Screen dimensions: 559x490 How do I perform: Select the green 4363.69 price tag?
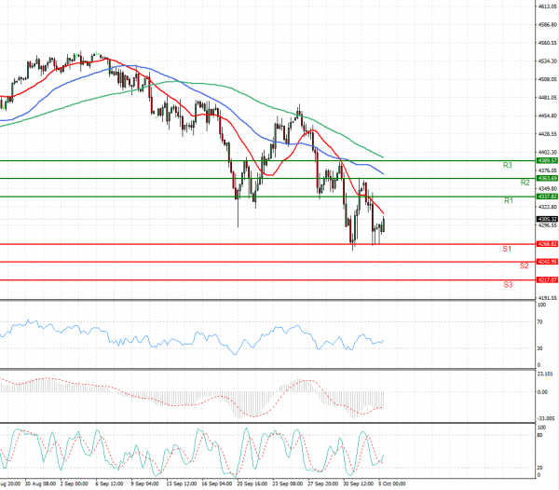click(547, 179)
